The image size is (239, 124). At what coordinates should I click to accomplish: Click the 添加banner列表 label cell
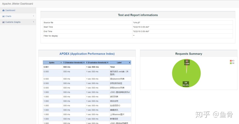(x=120, y=79)
